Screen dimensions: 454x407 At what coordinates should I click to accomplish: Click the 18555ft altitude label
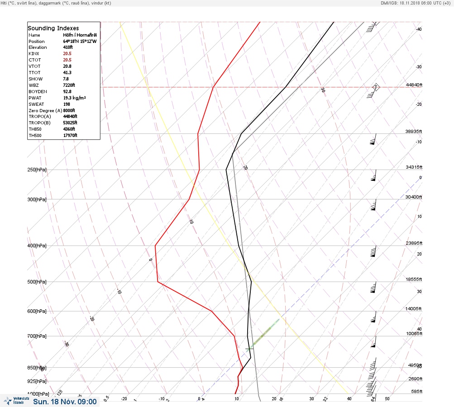[x=414, y=280]
